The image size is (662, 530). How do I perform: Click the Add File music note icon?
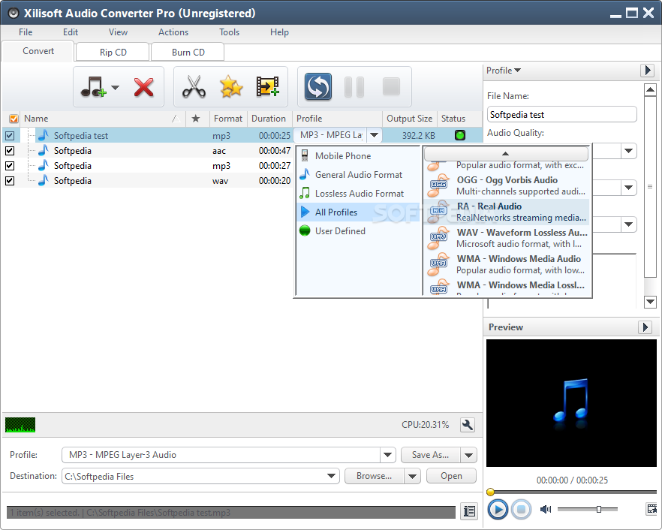93,87
